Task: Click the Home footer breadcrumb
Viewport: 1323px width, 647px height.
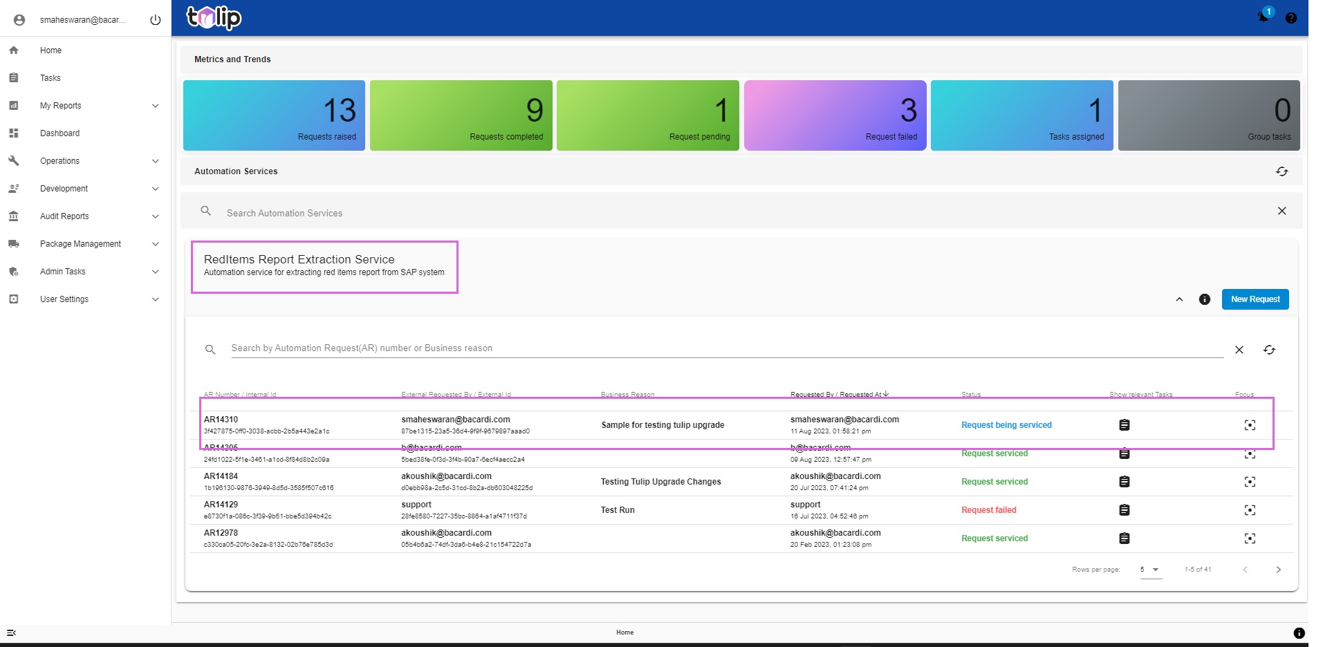Action: tap(625, 632)
